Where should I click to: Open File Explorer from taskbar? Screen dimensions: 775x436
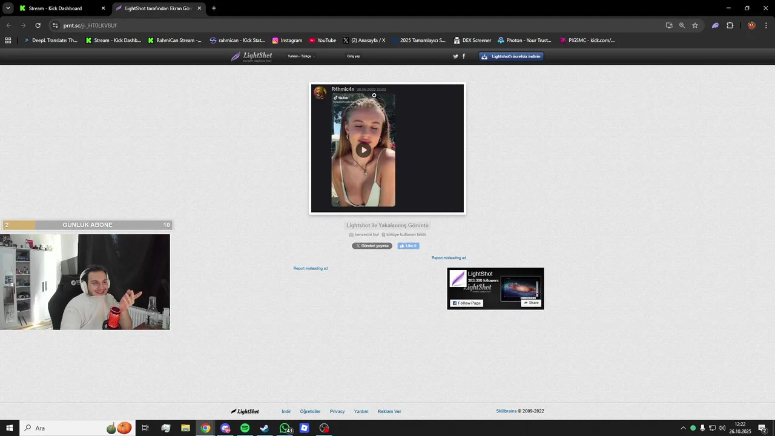tap(185, 428)
